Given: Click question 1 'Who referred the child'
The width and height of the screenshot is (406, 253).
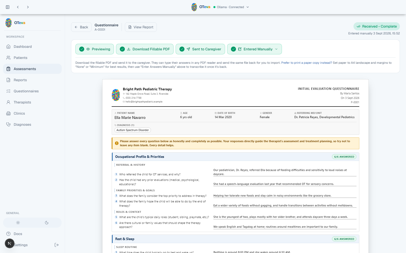Looking at the screenshot, I should click(x=150, y=174).
